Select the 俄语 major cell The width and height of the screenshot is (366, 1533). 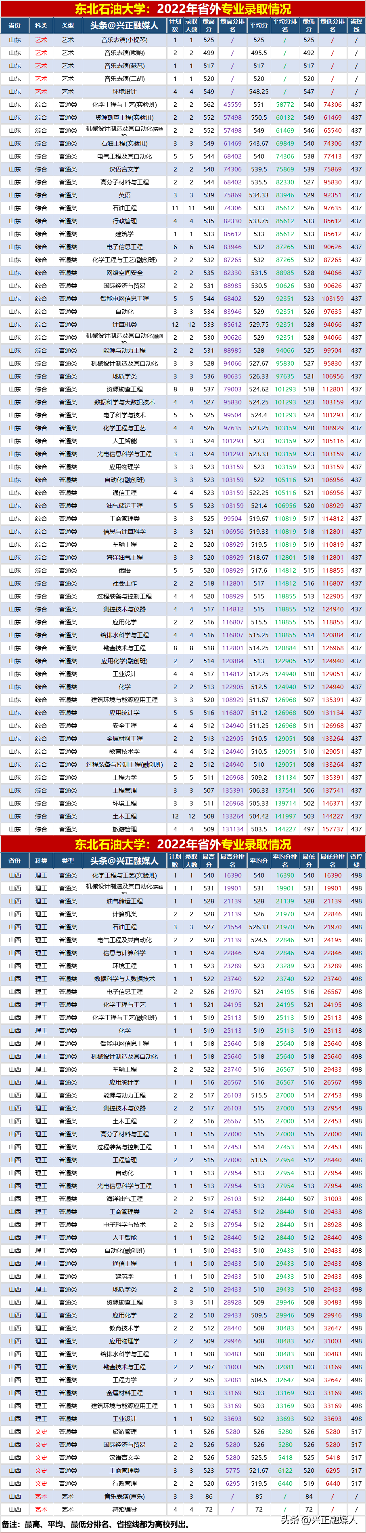tap(124, 571)
